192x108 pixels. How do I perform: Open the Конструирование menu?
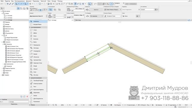[19, 1]
